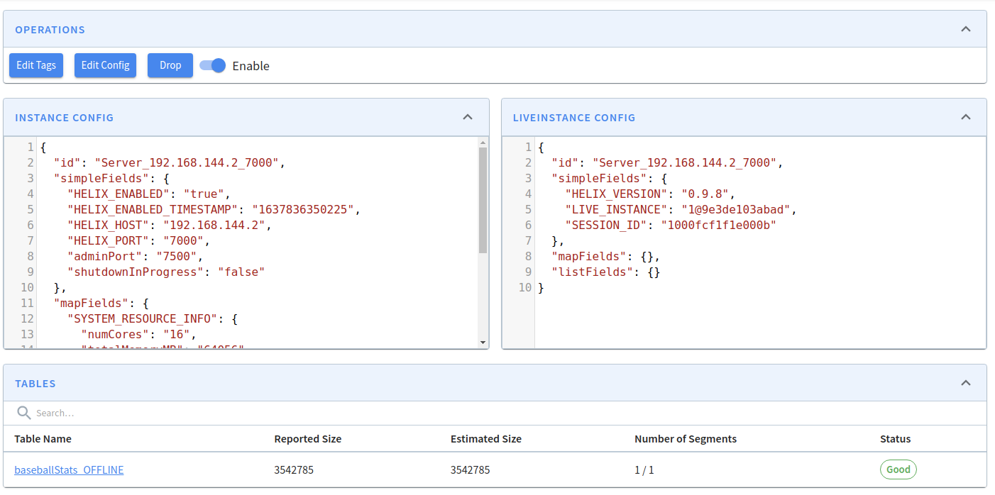Viewport: 995px width, 495px height.
Task: Open the baseballStats_OFFLINE table link
Action: 69,469
